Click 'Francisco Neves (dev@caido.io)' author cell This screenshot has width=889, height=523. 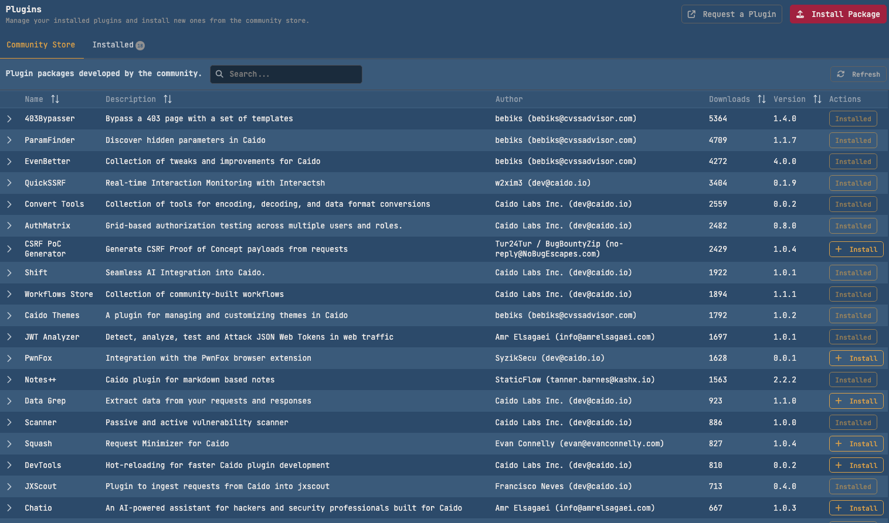tap(564, 486)
